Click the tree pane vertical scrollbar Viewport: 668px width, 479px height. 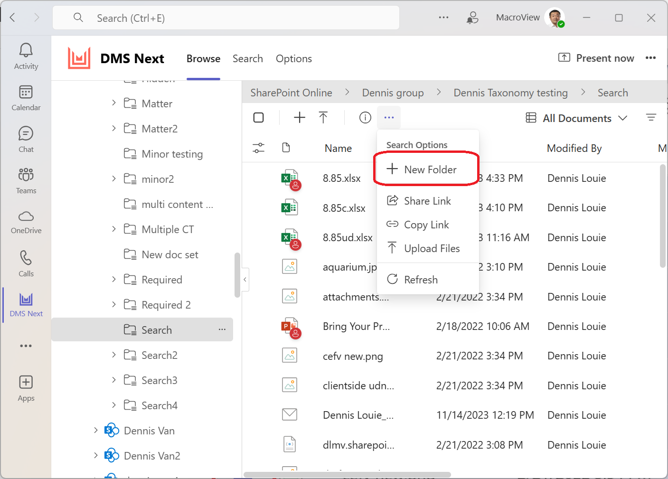tap(237, 275)
